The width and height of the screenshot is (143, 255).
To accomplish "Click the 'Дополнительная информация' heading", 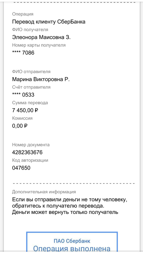I will click(x=44, y=192).
